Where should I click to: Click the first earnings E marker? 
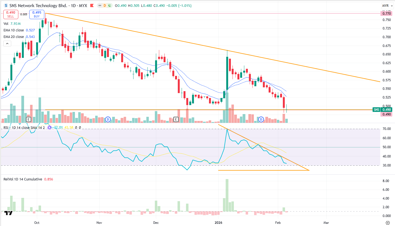pos(28,119)
